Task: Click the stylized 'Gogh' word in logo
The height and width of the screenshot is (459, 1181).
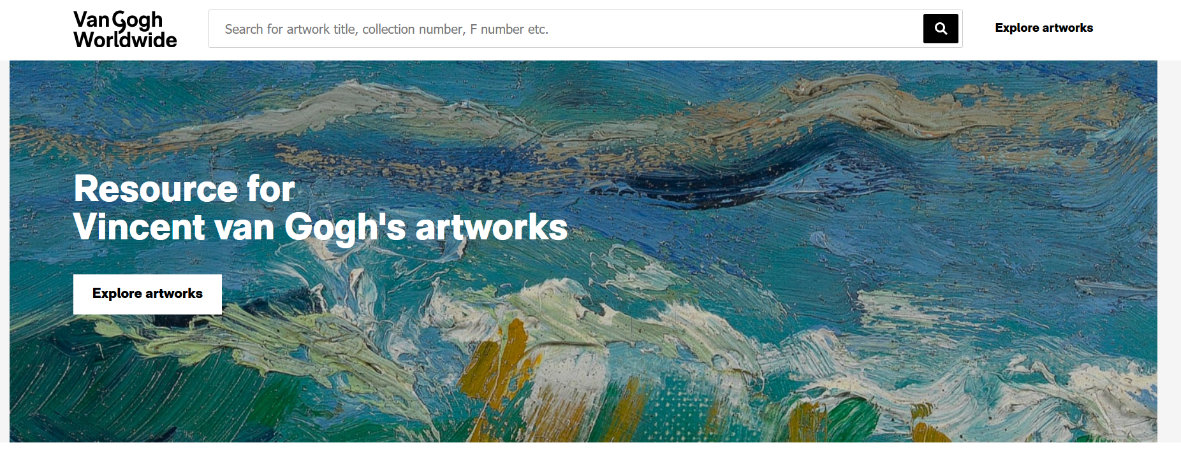Action: point(138,21)
